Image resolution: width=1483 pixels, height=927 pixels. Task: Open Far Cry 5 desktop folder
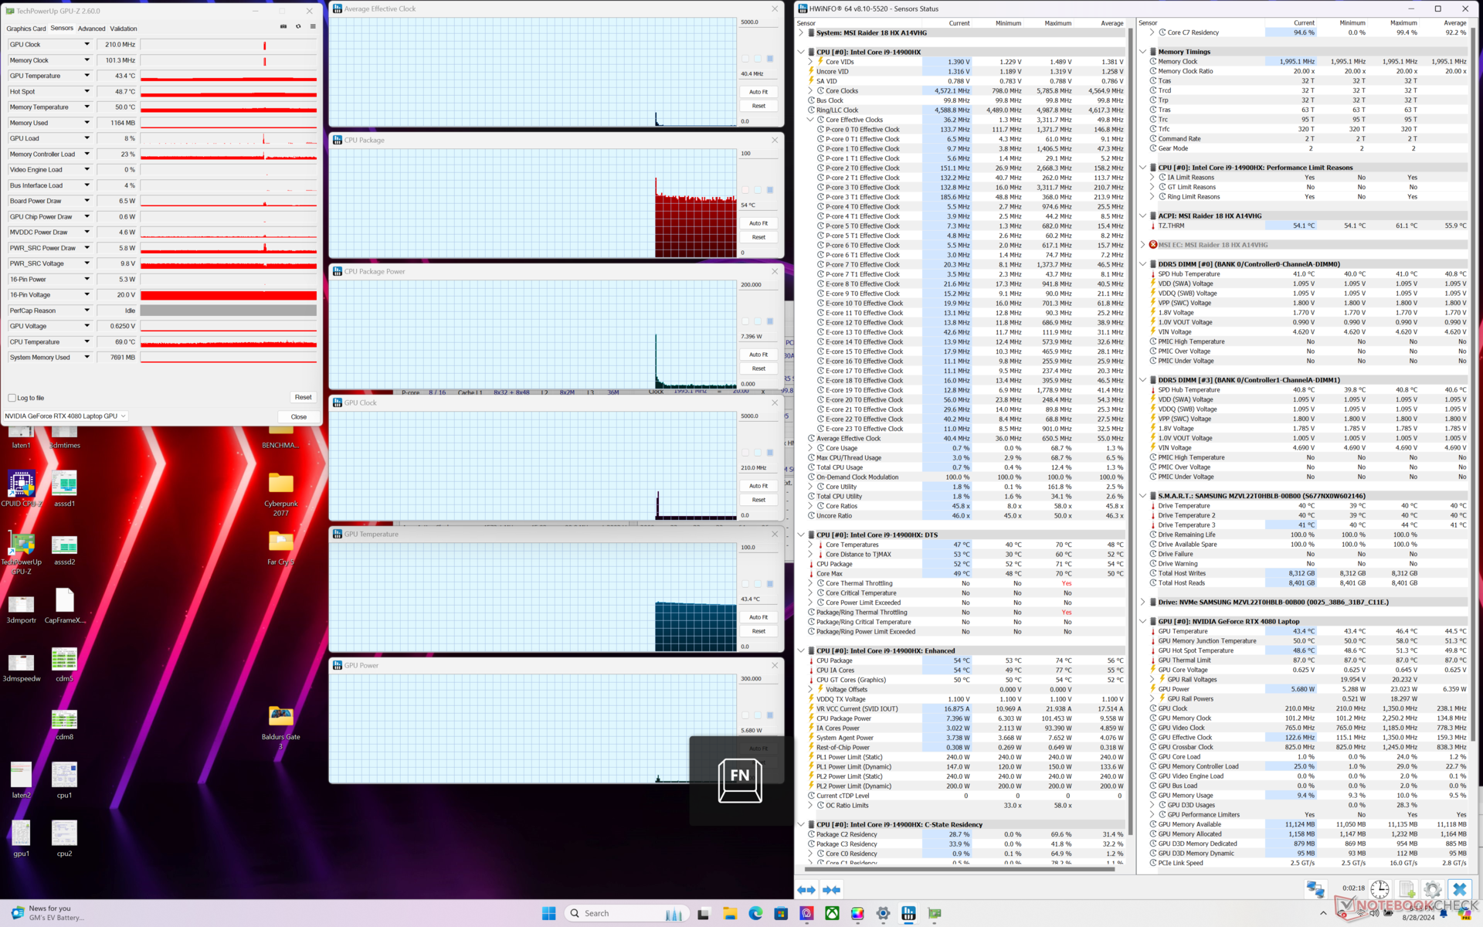click(x=281, y=548)
